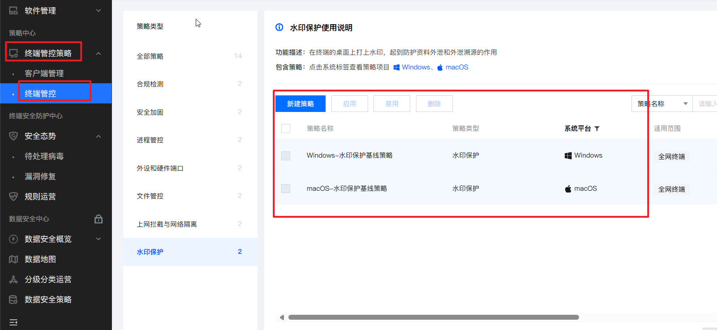
Task: Click the 新建策略 button
Action: [x=301, y=104]
